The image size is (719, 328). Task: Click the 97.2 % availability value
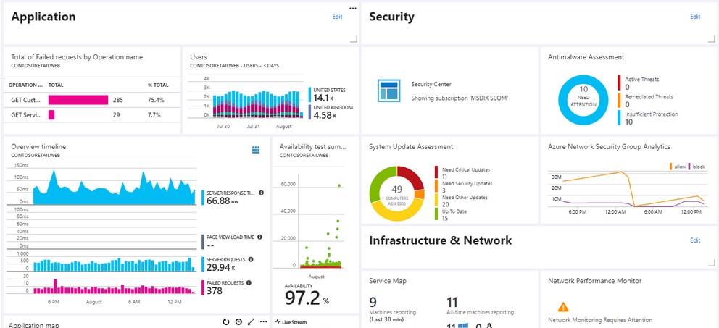307,298
